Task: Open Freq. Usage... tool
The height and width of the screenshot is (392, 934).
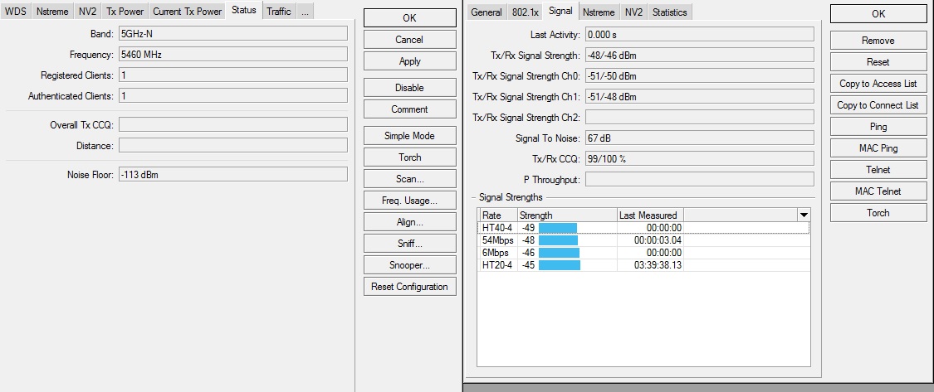Action: [410, 201]
